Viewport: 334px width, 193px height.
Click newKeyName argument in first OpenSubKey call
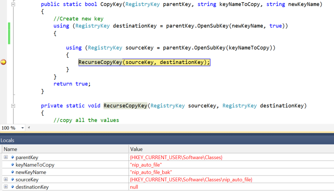pyautogui.click(x=247, y=26)
